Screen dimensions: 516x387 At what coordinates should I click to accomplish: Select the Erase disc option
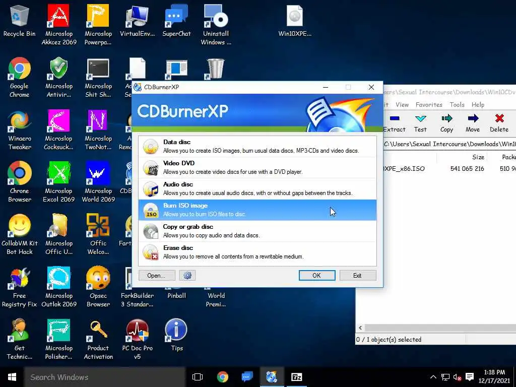click(x=257, y=252)
